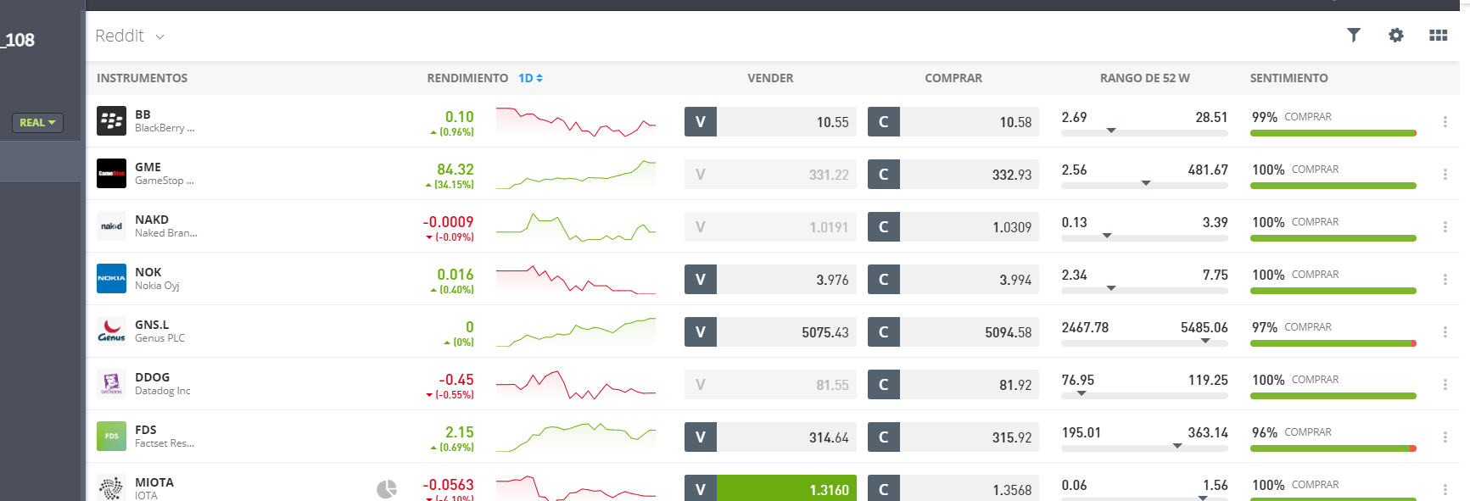Click the BB 1D sparkline chart
1470x501 pixels.
click(576, 122)
